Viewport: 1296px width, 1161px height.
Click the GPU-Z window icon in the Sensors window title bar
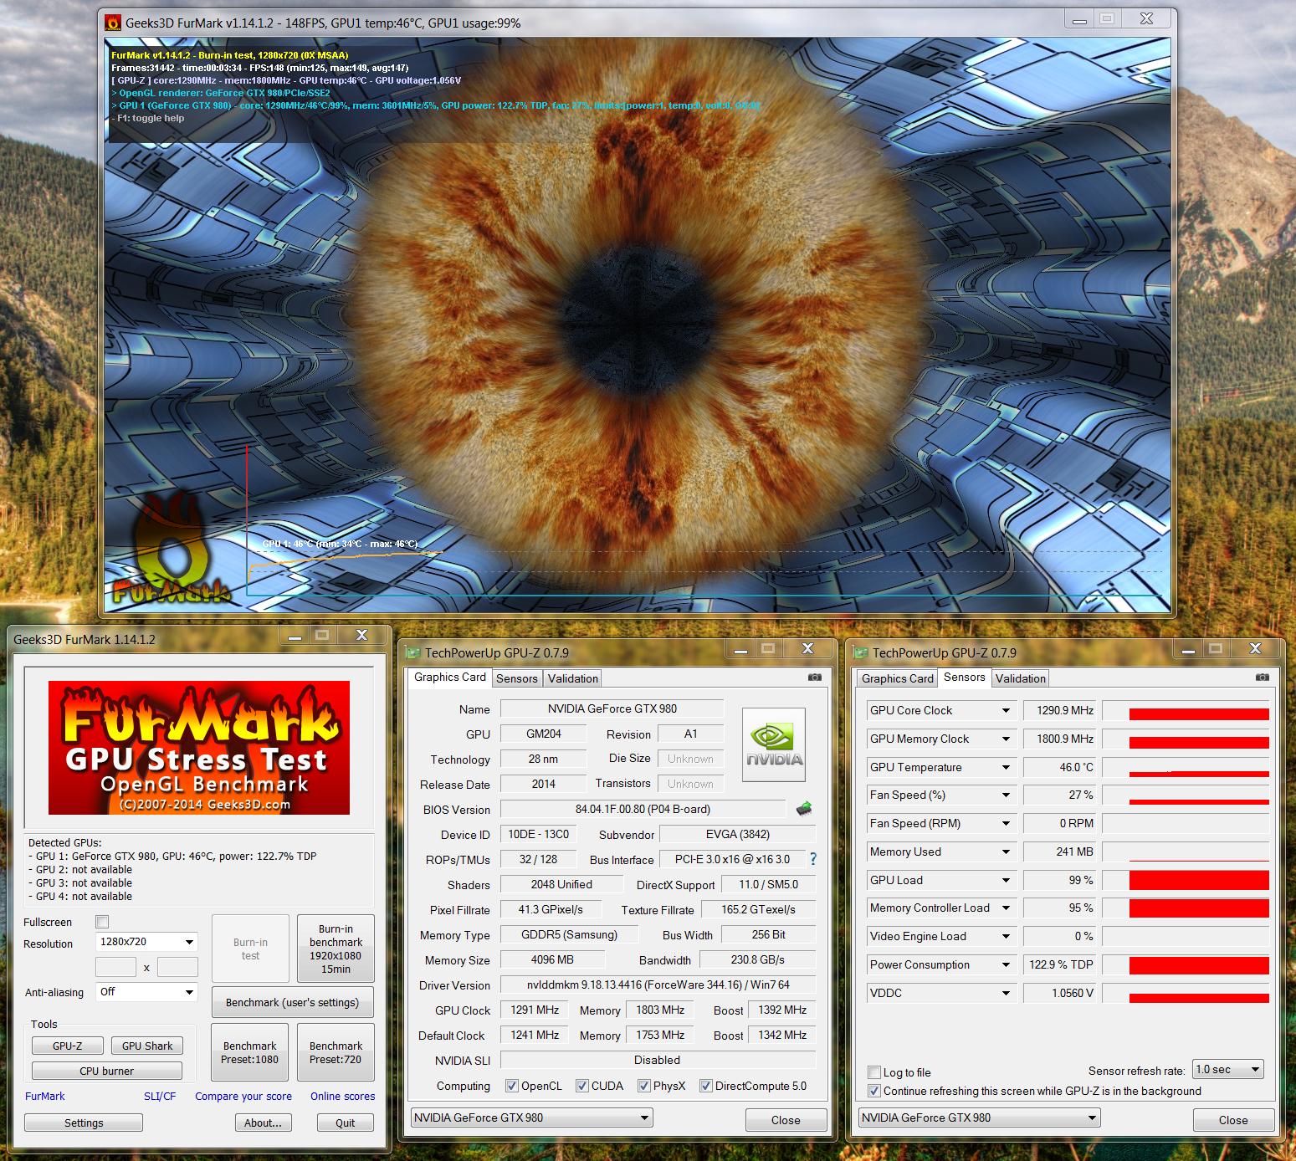[x=860, y=652]
